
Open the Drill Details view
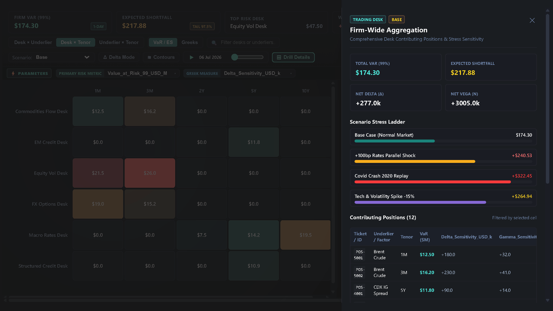coord(293,58)
